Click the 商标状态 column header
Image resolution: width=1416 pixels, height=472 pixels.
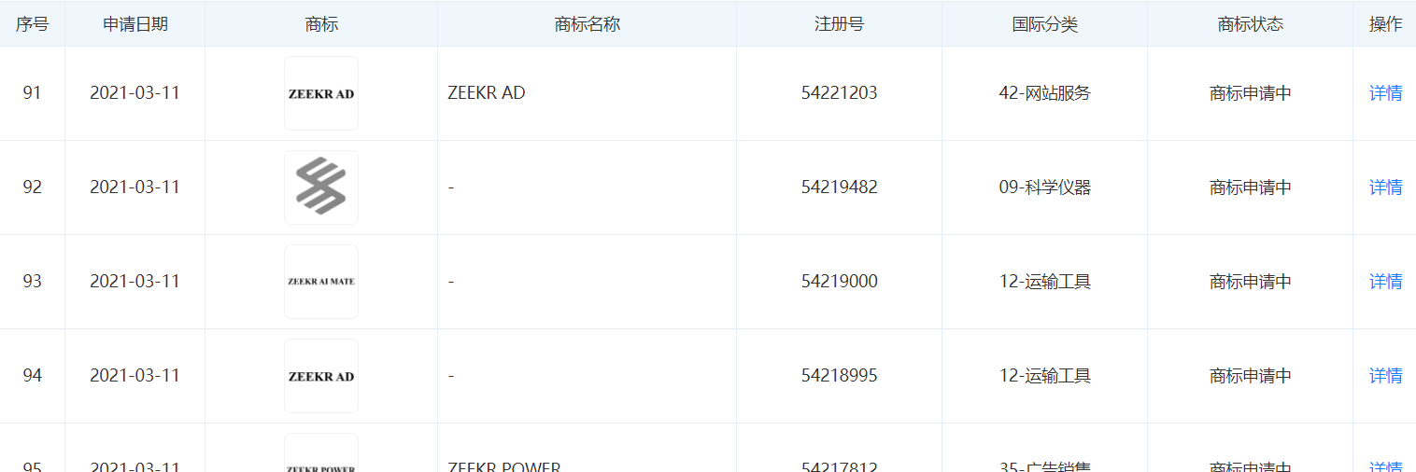tap(1251, 24)
